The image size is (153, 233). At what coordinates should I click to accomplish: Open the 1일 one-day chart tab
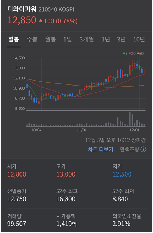click(x=68, y=40)
